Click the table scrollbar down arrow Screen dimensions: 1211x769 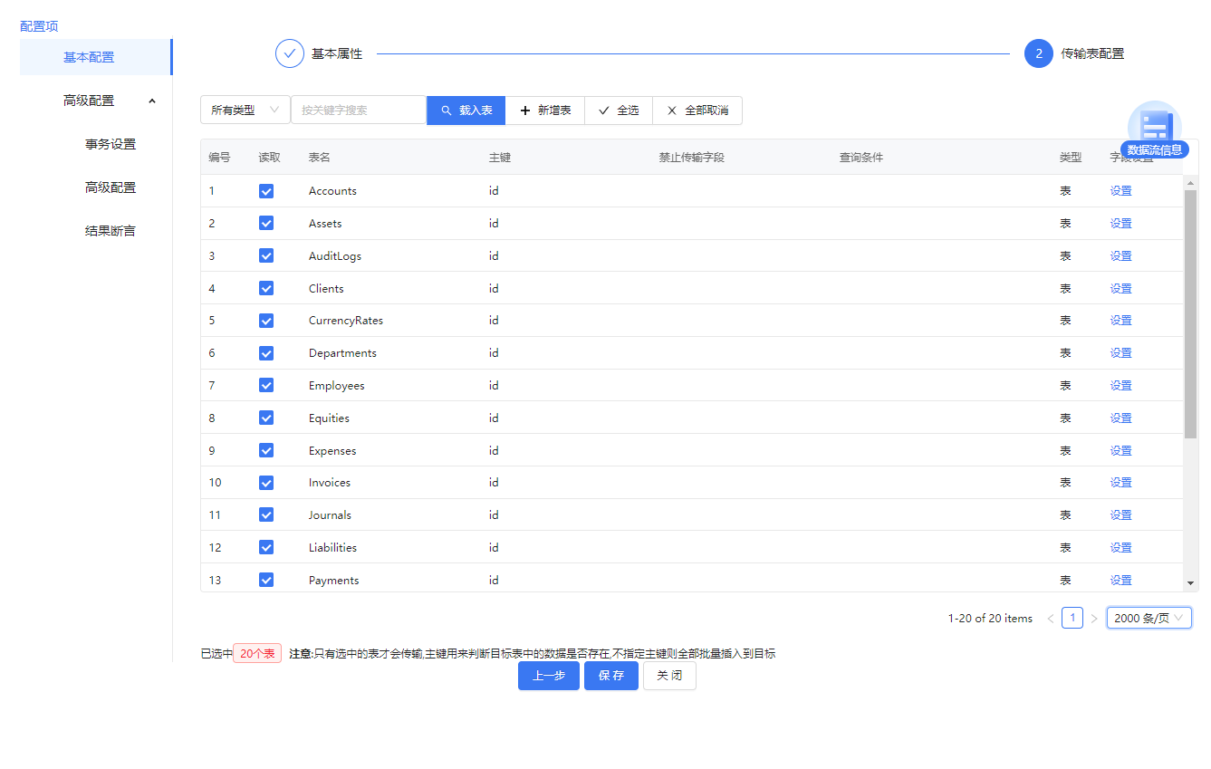pos(1191,583)
